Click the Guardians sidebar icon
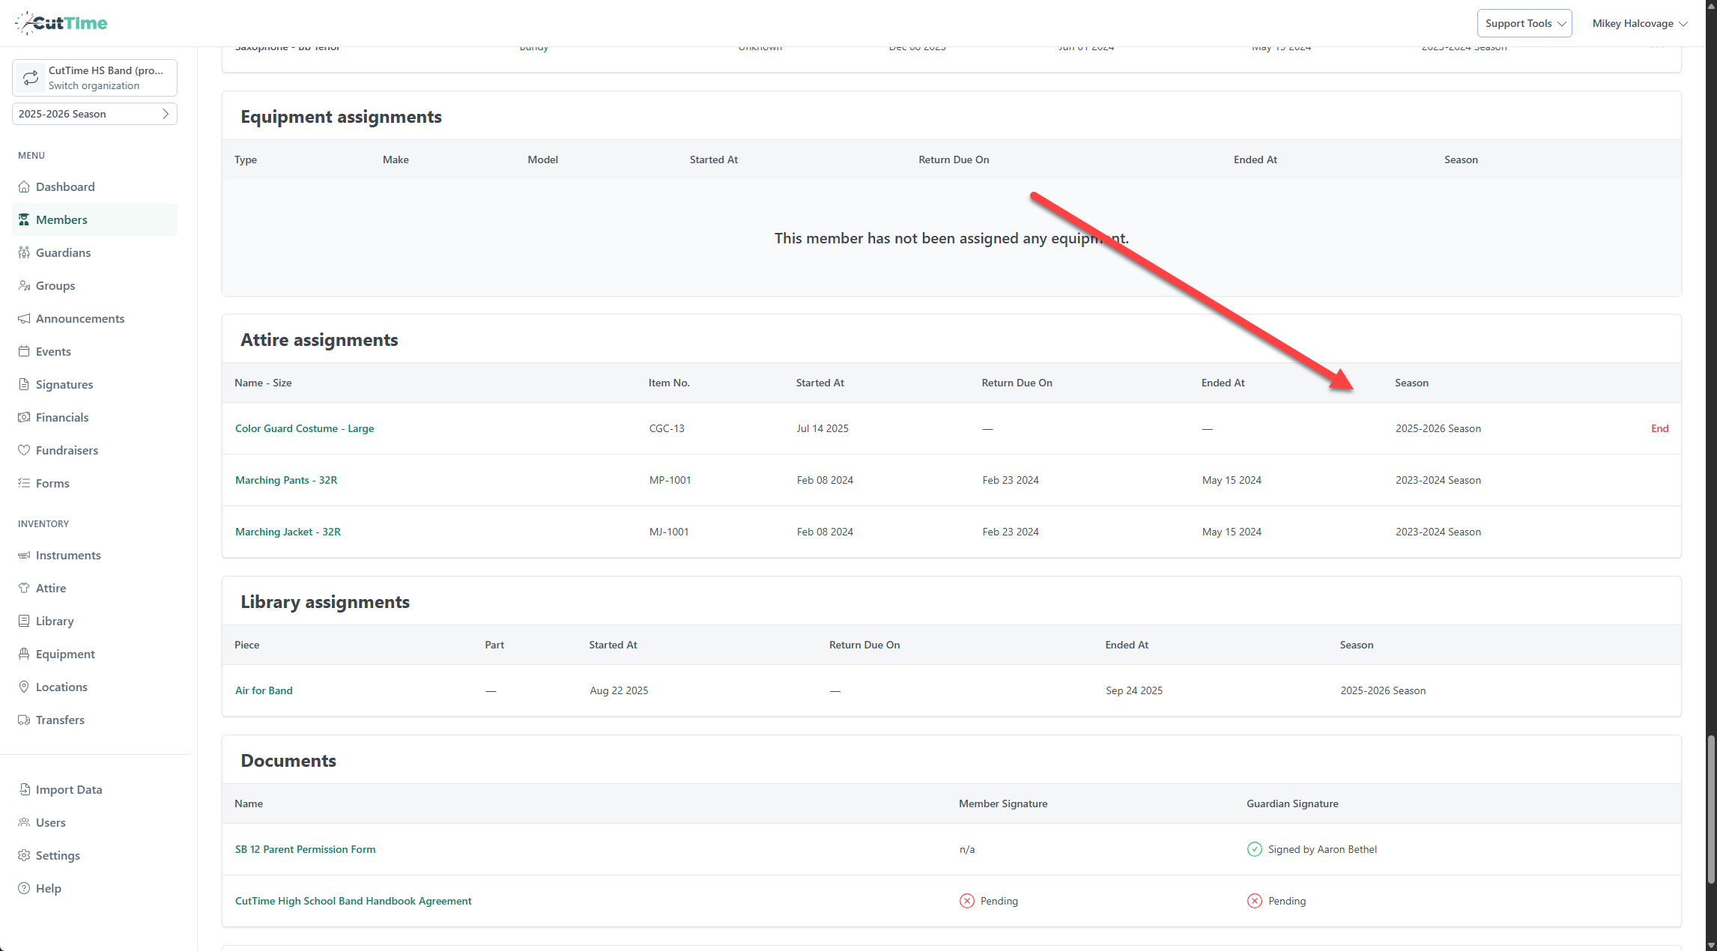The image size is (1717, 951). tap(24, 252)
